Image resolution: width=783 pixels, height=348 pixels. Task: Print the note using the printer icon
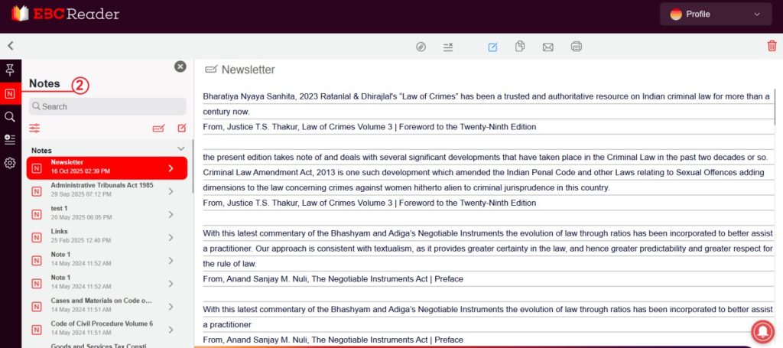(576, 47)
